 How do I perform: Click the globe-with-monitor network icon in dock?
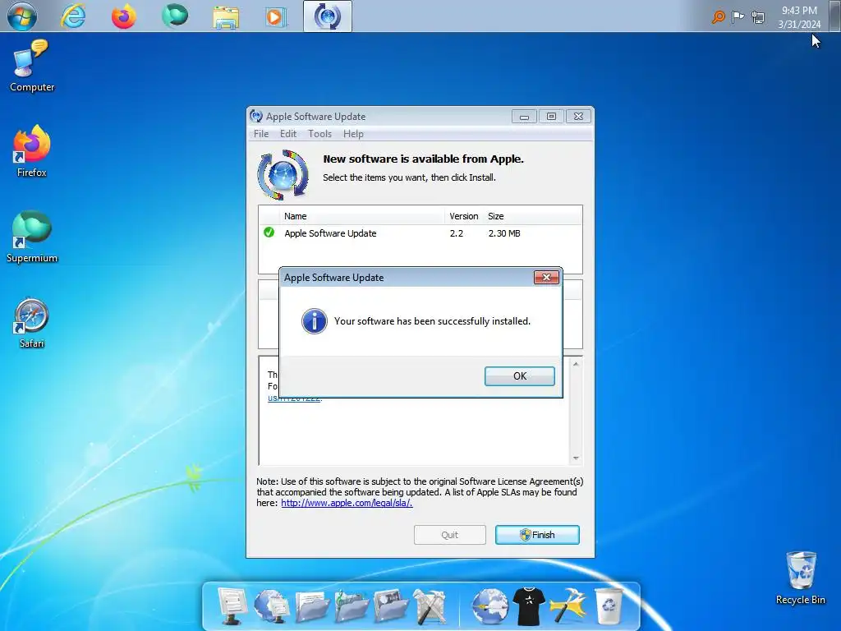click(271, 606)
